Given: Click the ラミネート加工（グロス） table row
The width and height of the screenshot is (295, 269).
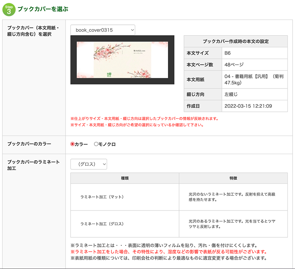Looking at the screenshot, I should (102, 224).
